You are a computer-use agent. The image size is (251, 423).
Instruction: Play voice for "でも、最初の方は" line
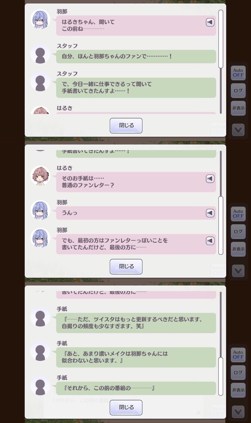pos(210,241)
